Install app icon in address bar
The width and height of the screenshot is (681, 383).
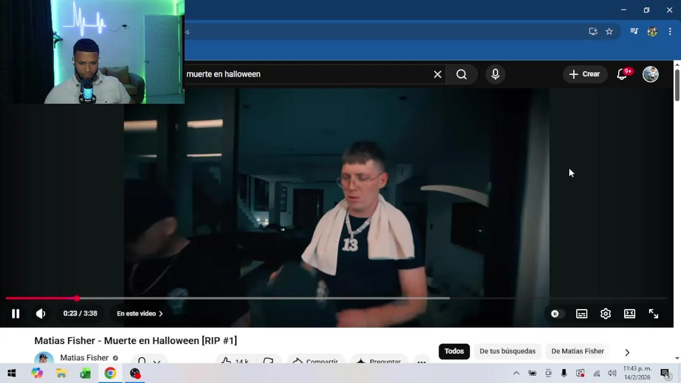[593, 31]
